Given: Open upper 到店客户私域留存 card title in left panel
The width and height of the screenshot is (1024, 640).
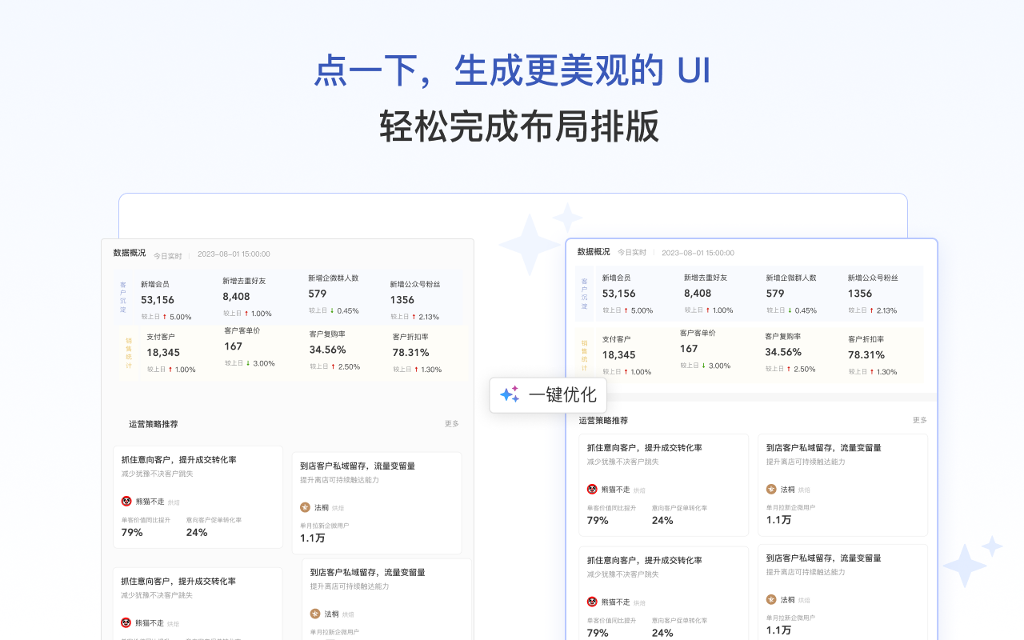Looking at the screenshot, I should tap(358, 466).
